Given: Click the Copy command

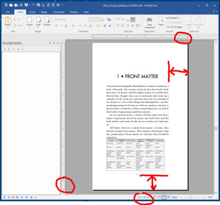Looking at the screenshot, I should [18, 25].
